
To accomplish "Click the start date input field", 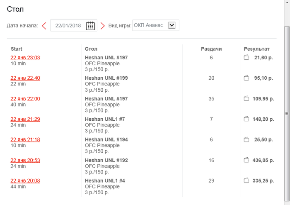I will click(68, 26).
